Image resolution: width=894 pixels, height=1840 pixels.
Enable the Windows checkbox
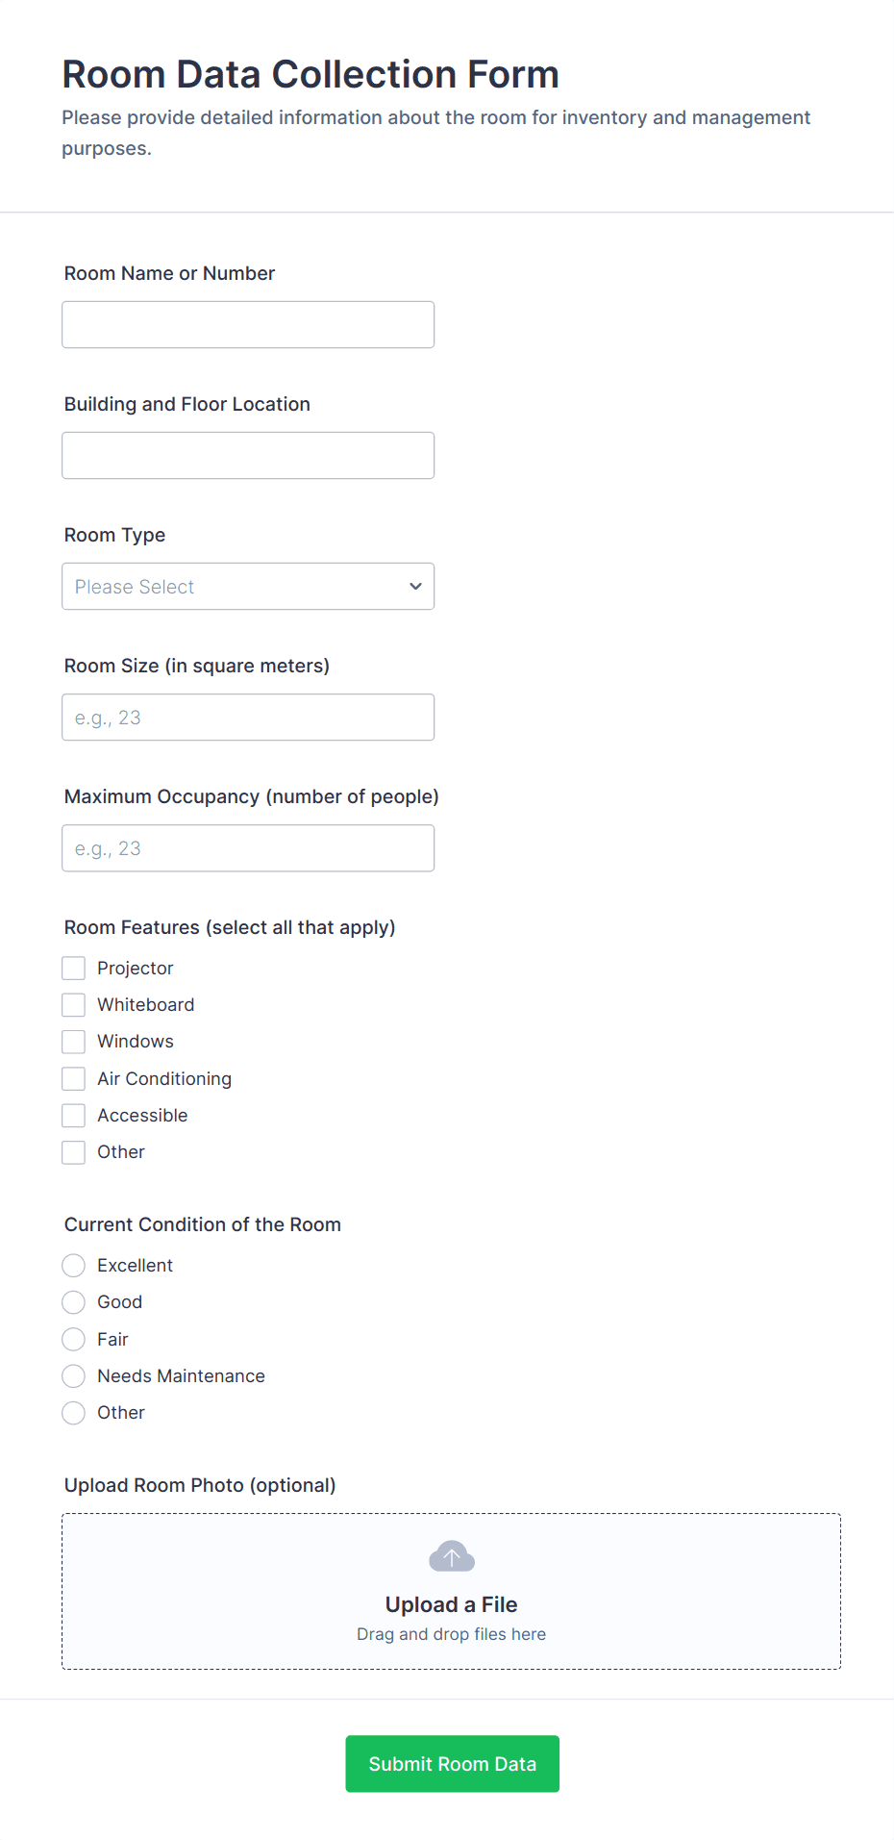73,1041
